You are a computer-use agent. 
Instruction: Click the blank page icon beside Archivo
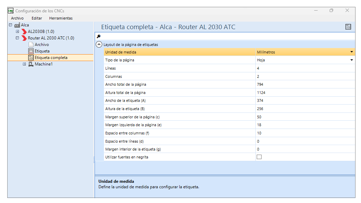click(x=31, y=45)
